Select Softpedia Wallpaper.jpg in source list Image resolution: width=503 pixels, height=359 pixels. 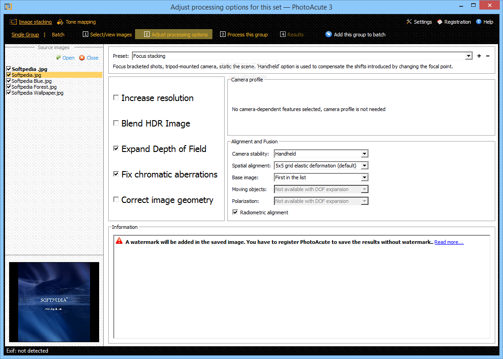point(37,93)
